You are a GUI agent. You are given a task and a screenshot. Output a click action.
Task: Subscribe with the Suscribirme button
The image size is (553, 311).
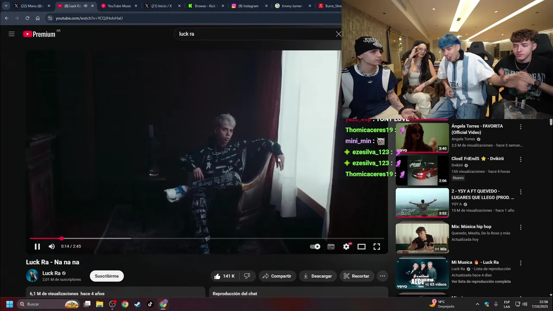[107, 276]
